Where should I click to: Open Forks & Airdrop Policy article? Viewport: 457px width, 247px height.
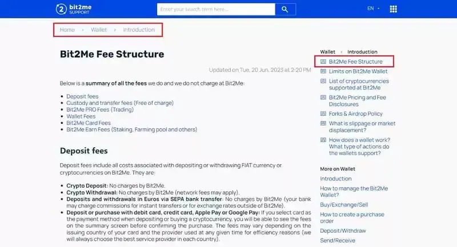[356, 114]
